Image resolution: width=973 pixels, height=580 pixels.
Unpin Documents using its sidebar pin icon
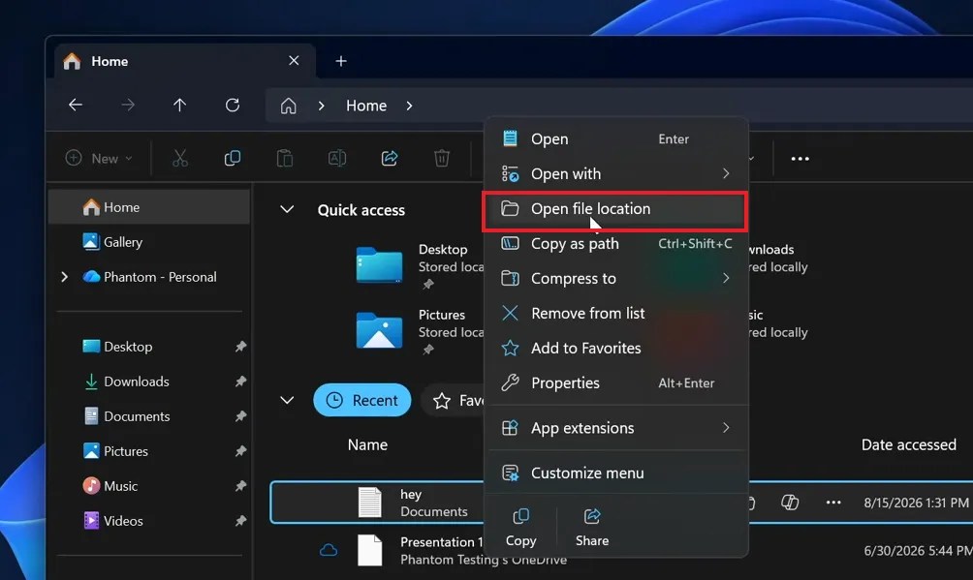[240, 416]
